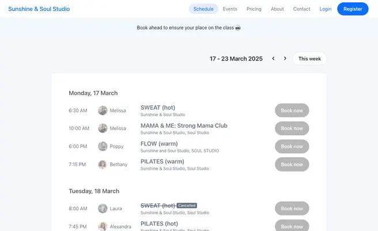Open MAMA & ME: Strong Mama Club title
The image size is (378, 231).
(184, 126)
